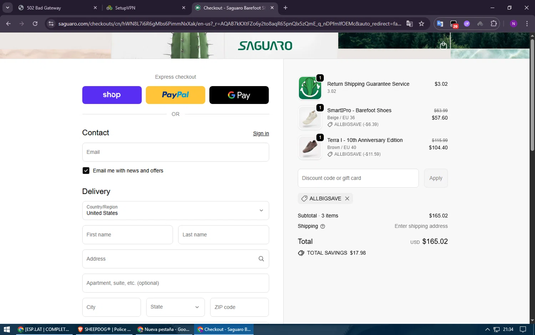
Task: Remove the ALLBIGSAVE discount code
Action: [x=347, y=199]
